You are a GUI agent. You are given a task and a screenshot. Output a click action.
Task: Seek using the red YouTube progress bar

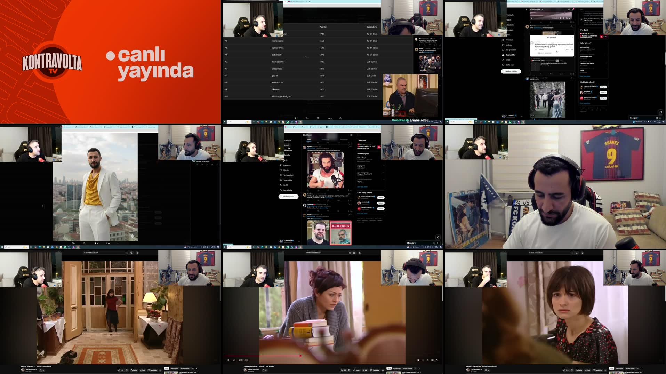pos(300,356)
